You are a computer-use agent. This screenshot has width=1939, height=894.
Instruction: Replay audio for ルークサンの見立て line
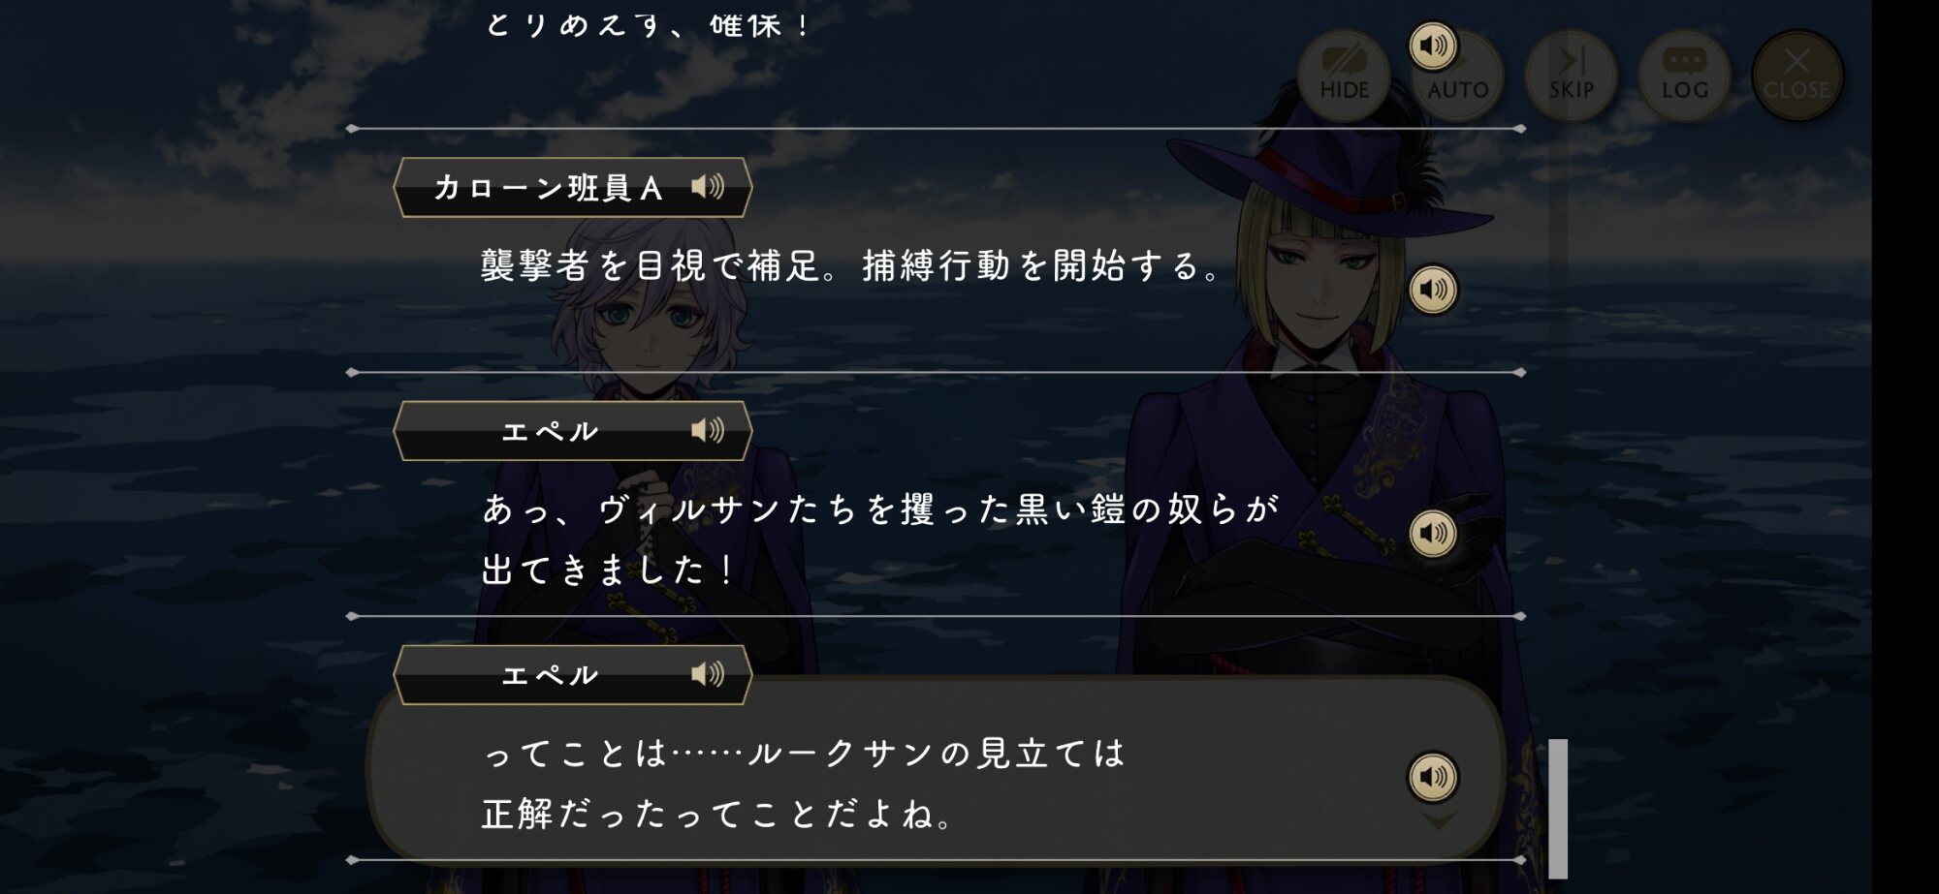coord(1433,777)
